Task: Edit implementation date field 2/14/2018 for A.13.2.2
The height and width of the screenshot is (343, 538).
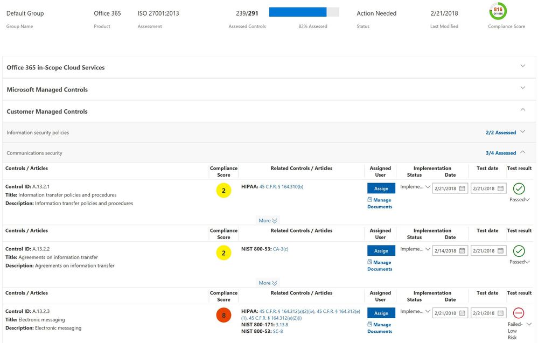Action: coord(450,251)
